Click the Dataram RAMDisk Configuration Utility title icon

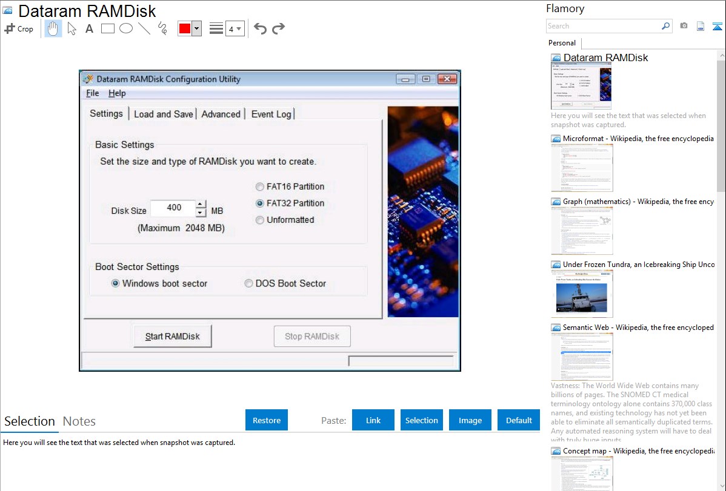(88, 79)
